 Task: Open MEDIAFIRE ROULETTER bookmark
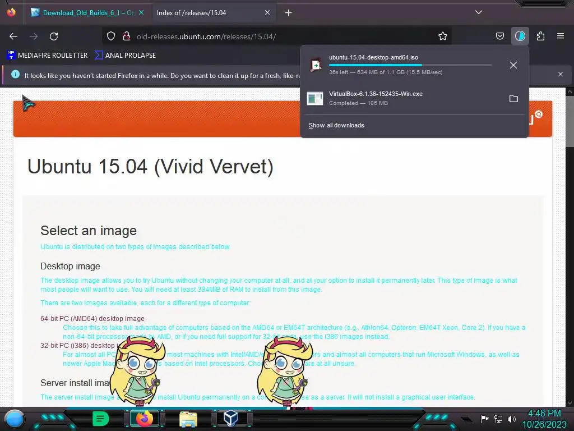(x=47, y=56)
